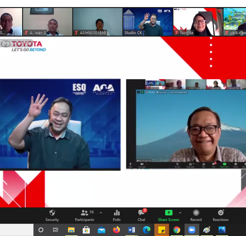
Task: Click the A. Iwan S muted microphone icon
Action: (26, 33)
